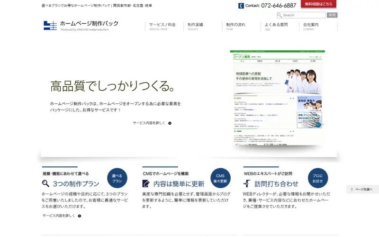Click the magnifier icon in search box

click(280, 15)
